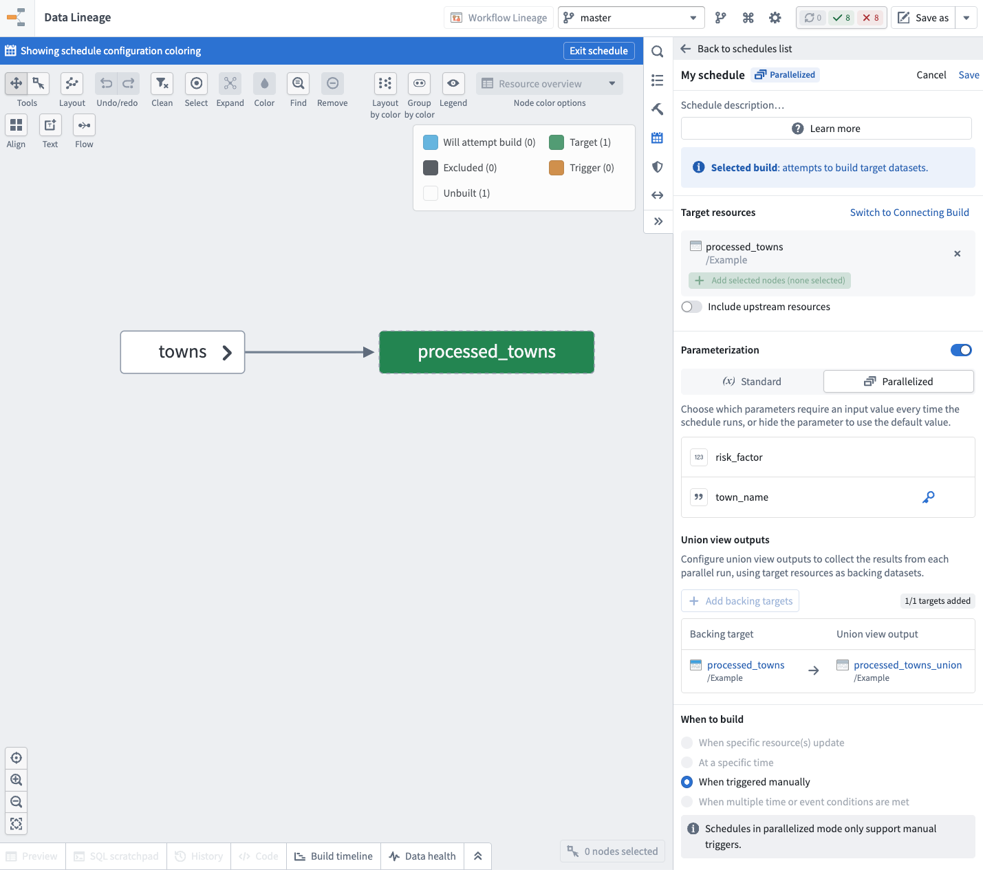This screenshot has height=870, width=983.
Task: Add a Text annotation
Action: [50, 124]
